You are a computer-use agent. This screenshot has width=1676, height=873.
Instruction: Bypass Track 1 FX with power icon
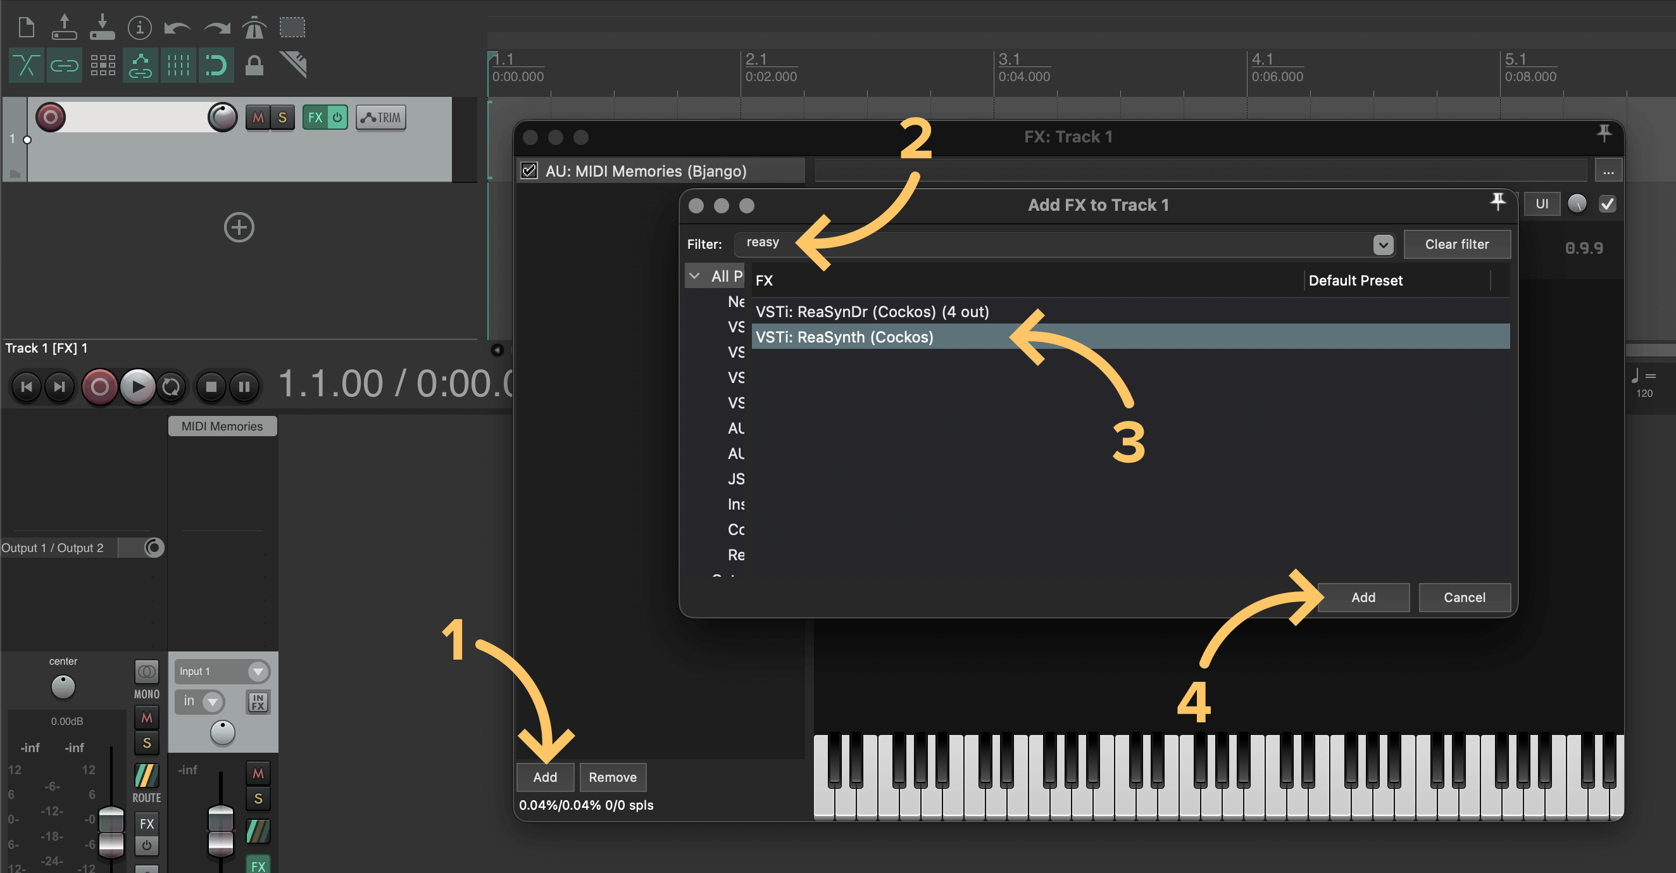338,118
